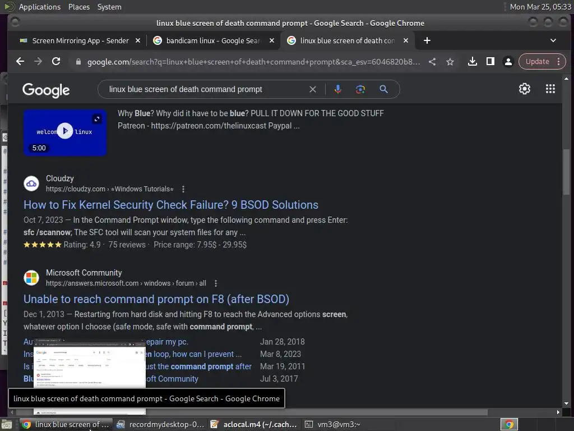Screen dimensions: 574x431
Task: Open the command prompt after sub-link
Action: [x=199, y=366]
